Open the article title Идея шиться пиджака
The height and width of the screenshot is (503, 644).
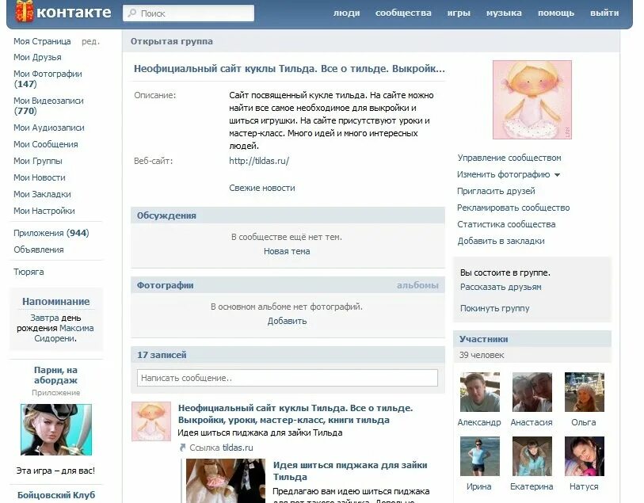point(350,471)
